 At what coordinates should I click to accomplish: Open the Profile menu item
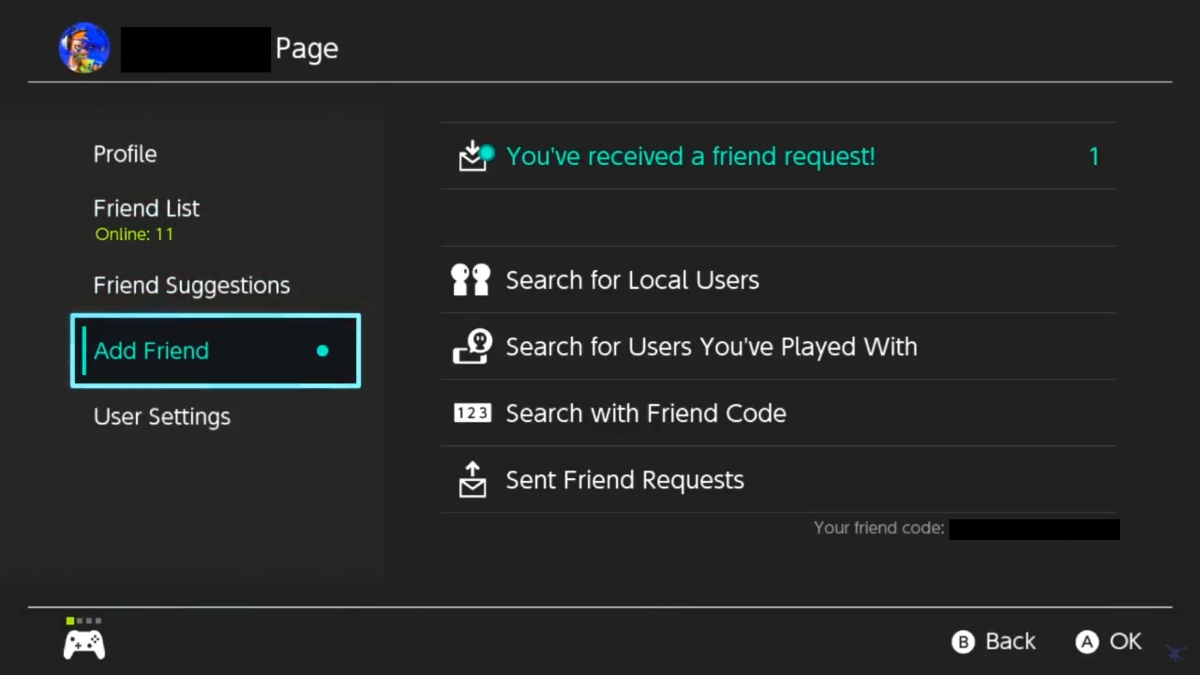(x=125, y=154)
